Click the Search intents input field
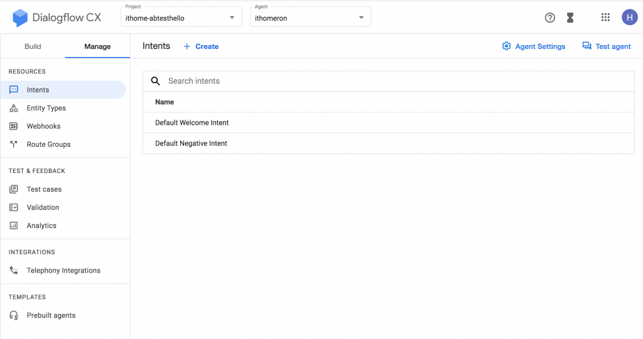This screenshot has width=643, height=339. coord(388,81)
